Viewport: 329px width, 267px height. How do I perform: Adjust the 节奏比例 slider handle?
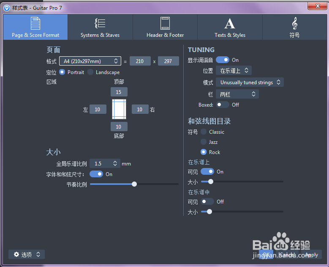coord(134,184)
